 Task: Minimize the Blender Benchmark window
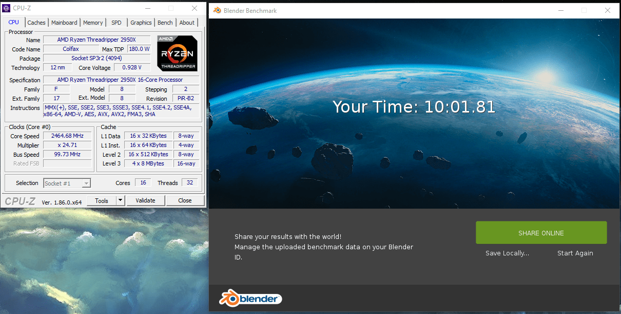pyautogui.click(x=560, y=10)
